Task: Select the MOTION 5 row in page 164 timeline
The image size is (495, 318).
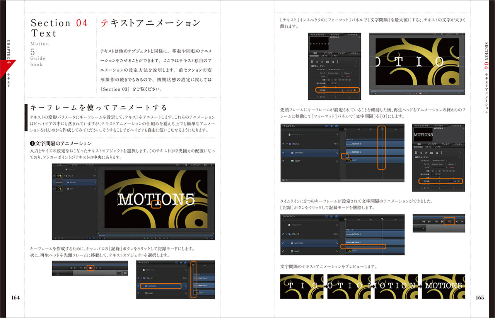Action: pos(162,286)
